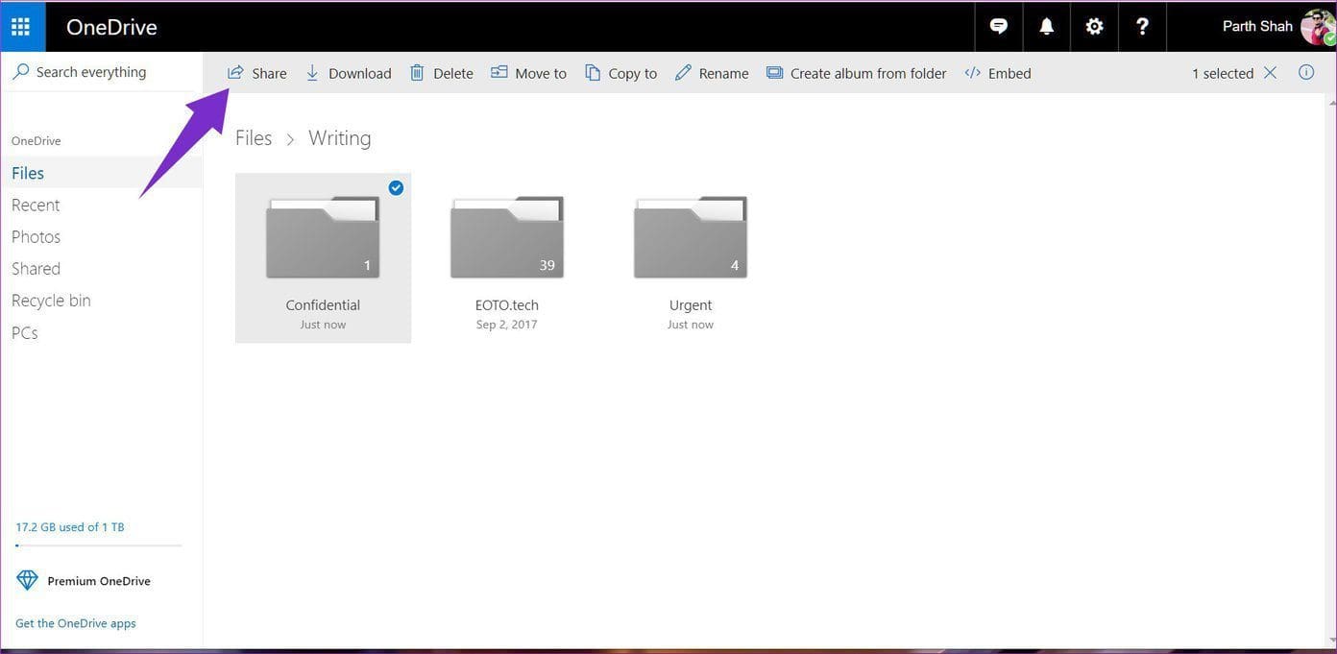1337x654 pixels.
Task: Click the Urgent folder name text
Action: pos(691,305)
